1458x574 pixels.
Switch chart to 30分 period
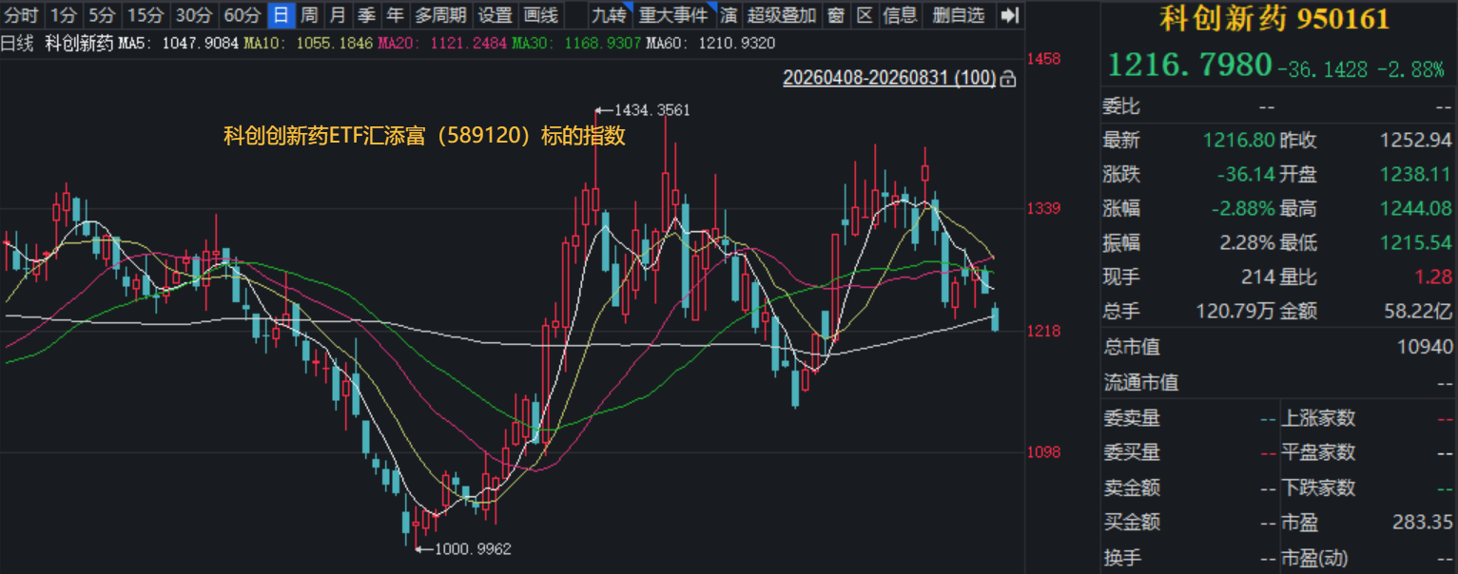coord(193,15)
